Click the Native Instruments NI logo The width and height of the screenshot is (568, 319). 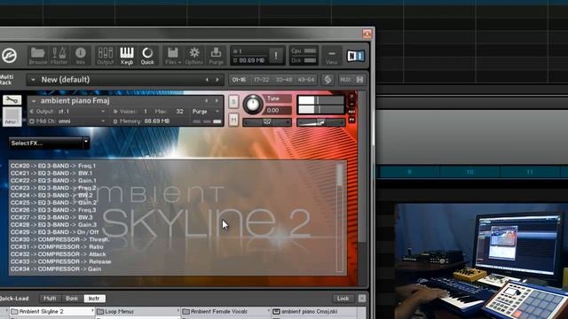355,56
